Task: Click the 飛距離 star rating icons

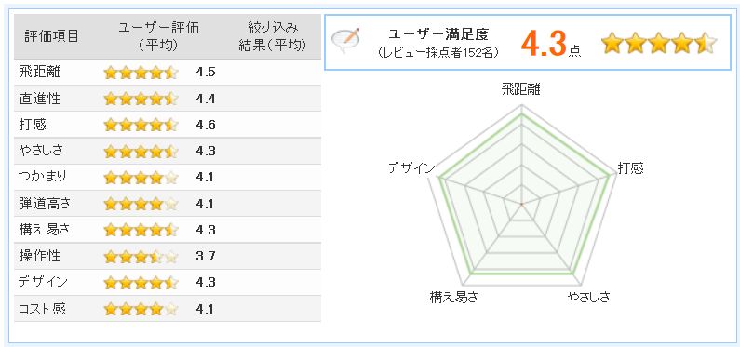Action: [141, 73]
